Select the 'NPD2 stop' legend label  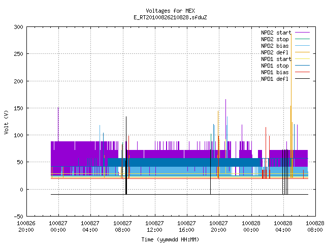275,39
